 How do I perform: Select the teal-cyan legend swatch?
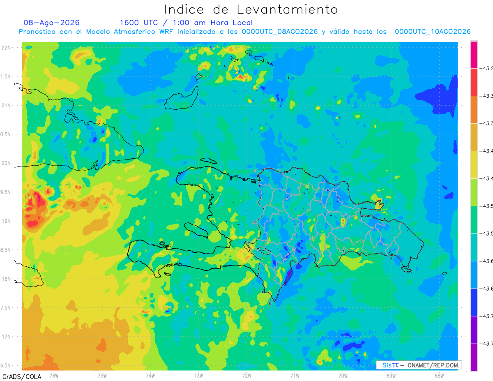[x=474, y=247]
